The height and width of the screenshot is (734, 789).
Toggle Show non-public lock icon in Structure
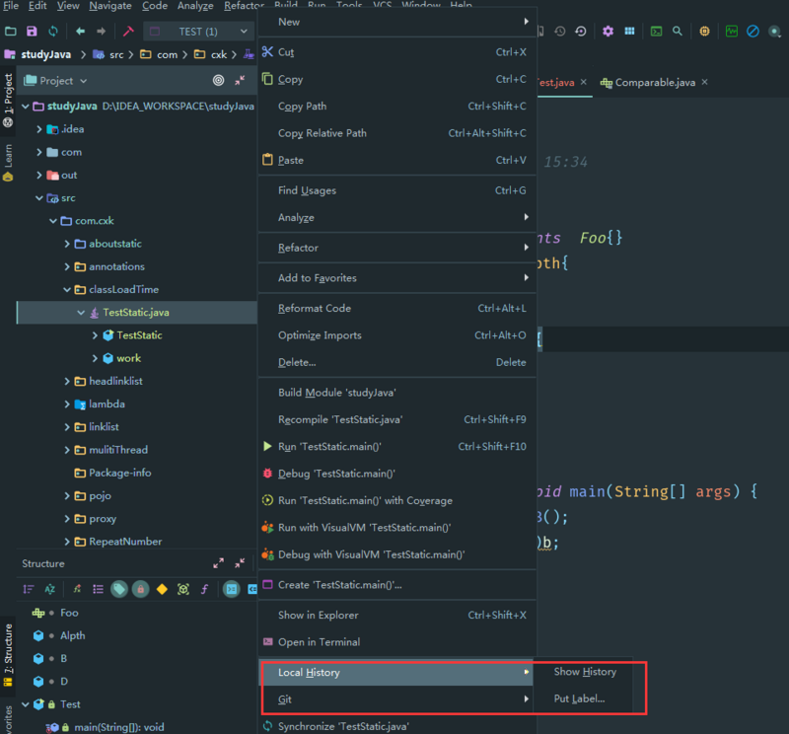tap(140, 589)
